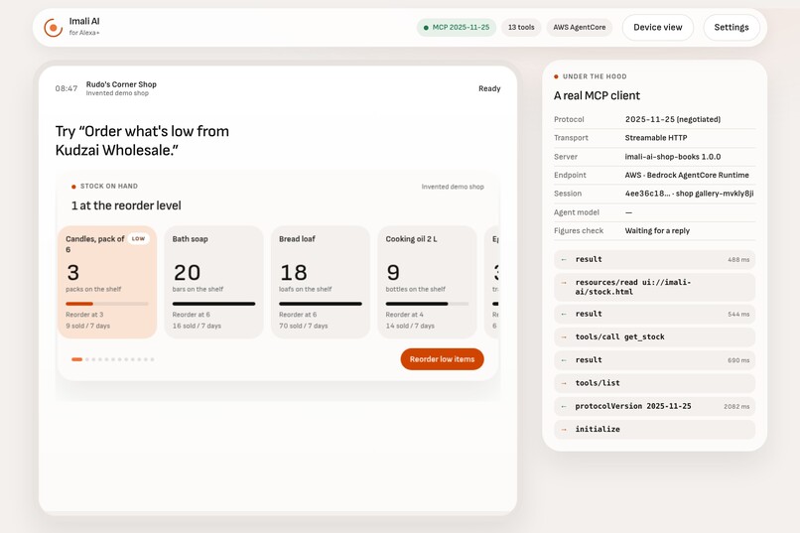The width and height of the screenshot is (800, 533).
Task: Click the Protocol value 2025-11-25 (negotiated)
Action: (x=673, y=119)
